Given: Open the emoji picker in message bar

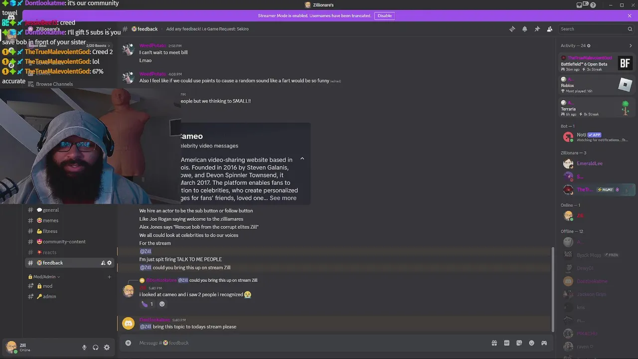Looking at the screenshot, I should [531, 343].
